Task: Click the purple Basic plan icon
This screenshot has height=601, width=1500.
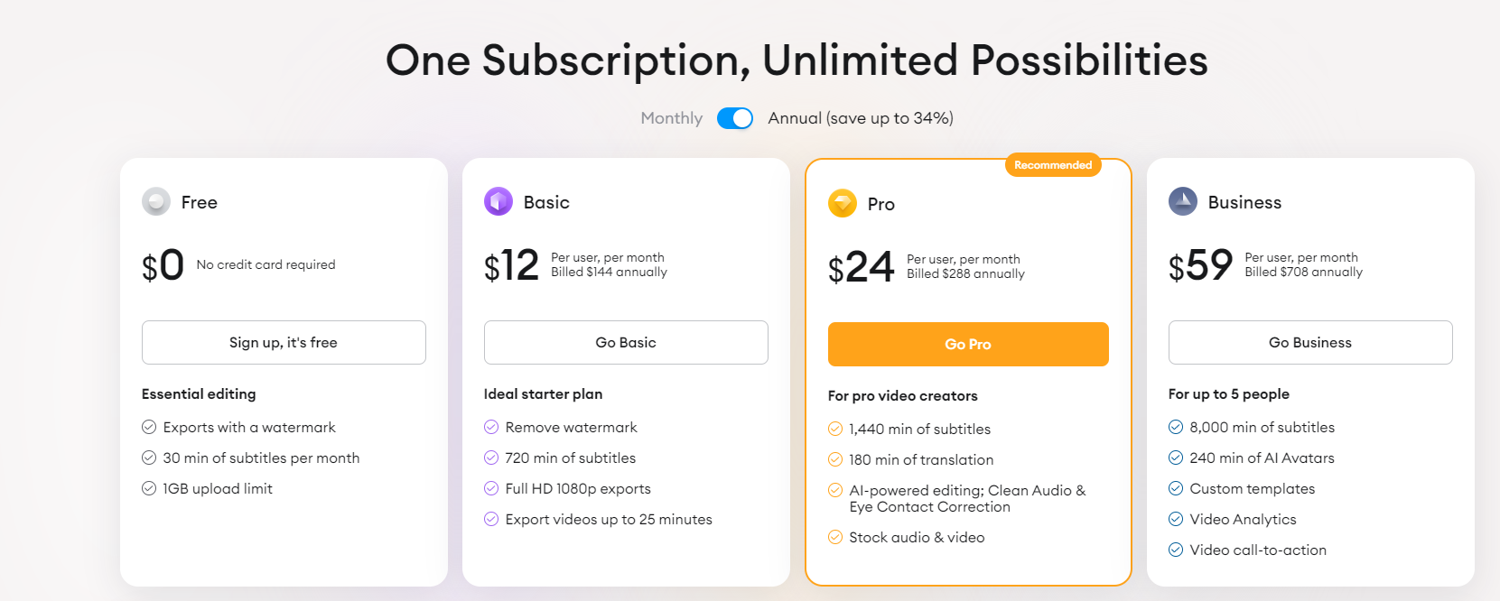Action: [498, 201]
